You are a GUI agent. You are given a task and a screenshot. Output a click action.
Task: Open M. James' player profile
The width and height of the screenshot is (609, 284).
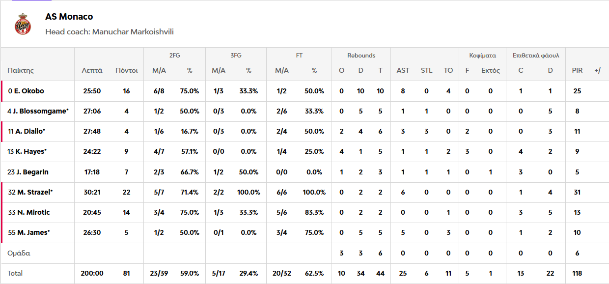pyautogui.click(x=32, y=232)
